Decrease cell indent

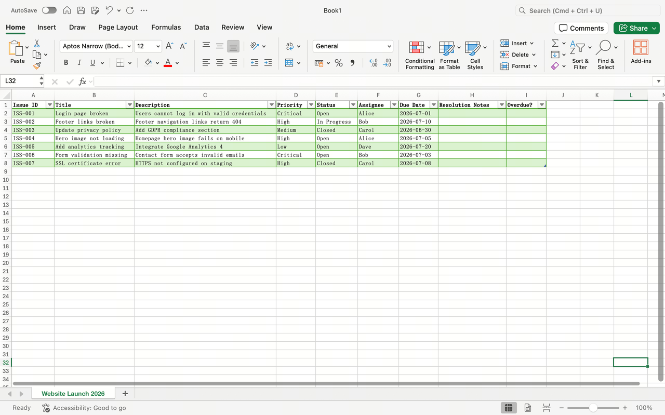pyautogui.click(x=255, y=63)
